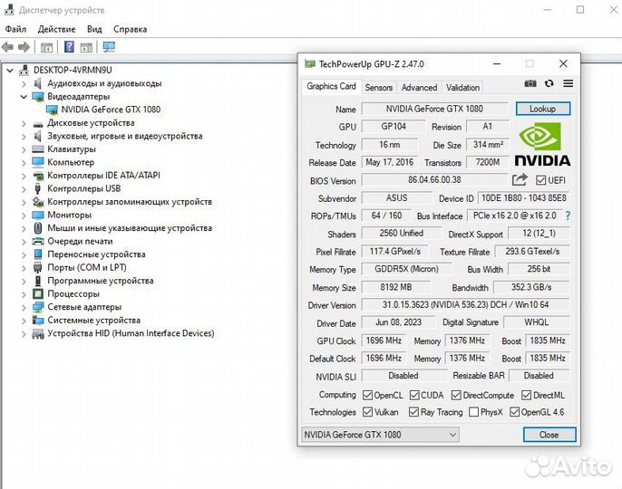
Task: Open the GPU-Z hamburger menu
Action: pos(569,84)
